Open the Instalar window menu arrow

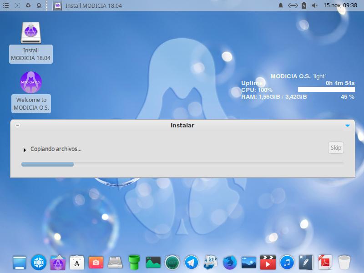pos(348,126)
